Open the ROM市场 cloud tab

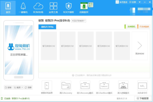tap(38, 8)
